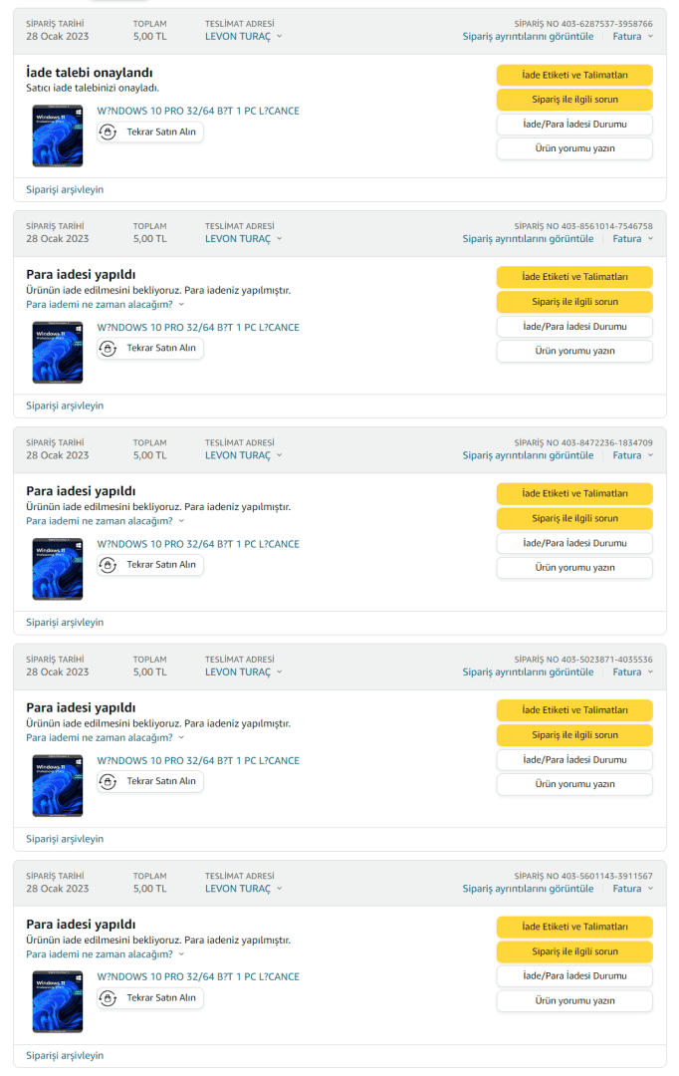Expand 'Para iademi ne zaman alacağım?' in order 403-8472236-1834709
This screenshot has width=679, height=1076.
pyautogui.click(x=105, y=521)
